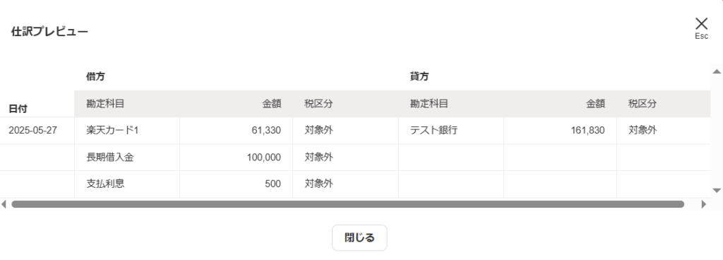Select the 長期借入金 account cell
This screenshot has width=723, height=260.
[x=127, y=157]
